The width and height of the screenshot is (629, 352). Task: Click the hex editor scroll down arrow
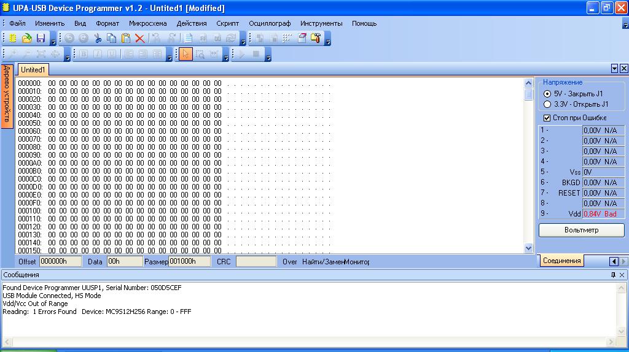(528, 248)
